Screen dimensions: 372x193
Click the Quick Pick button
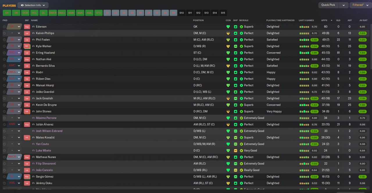click(328, 5)
